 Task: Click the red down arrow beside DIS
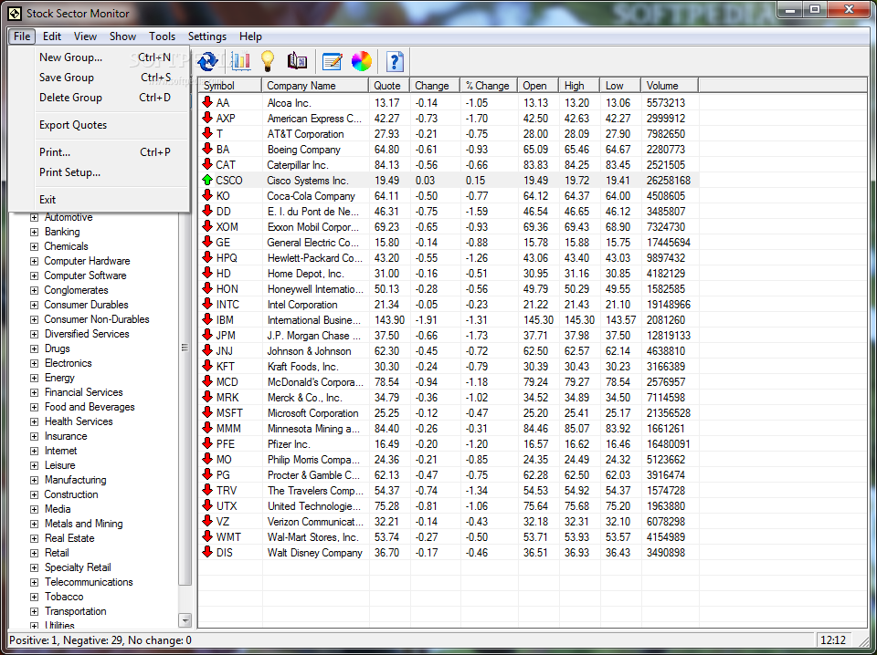click(207, 552)
